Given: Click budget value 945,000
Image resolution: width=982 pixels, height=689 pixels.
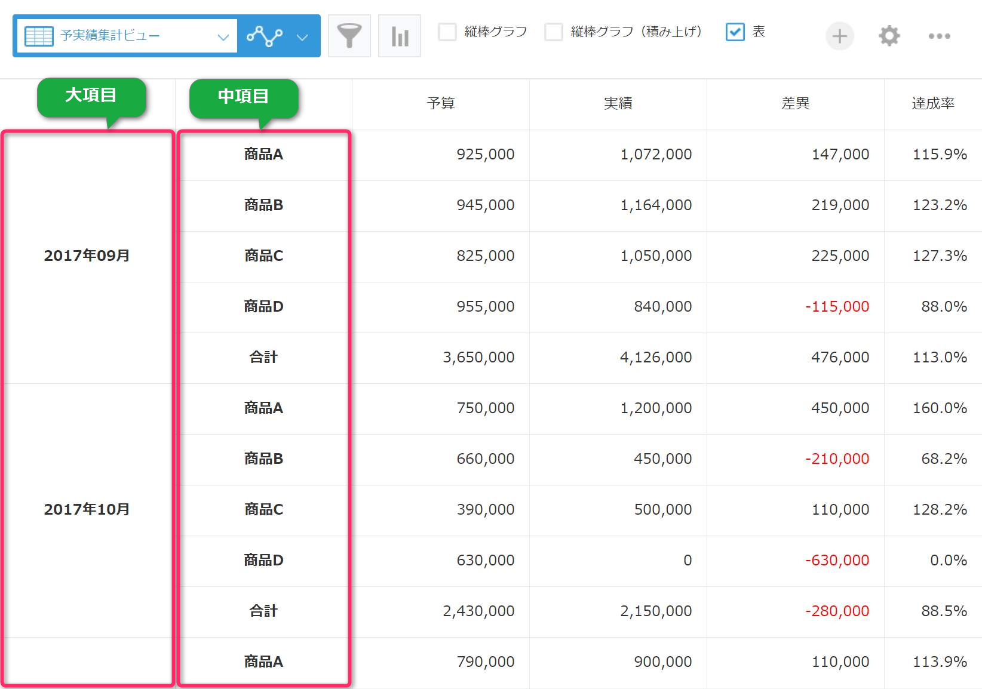Looking at the screenshot, I should click(x=486, y=205).
